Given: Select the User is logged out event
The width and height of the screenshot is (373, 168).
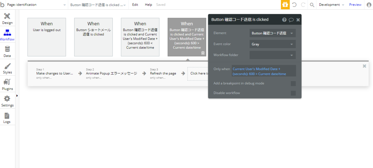Looking at the screenshot, I should pyautogui.click(x=47, y=37).
